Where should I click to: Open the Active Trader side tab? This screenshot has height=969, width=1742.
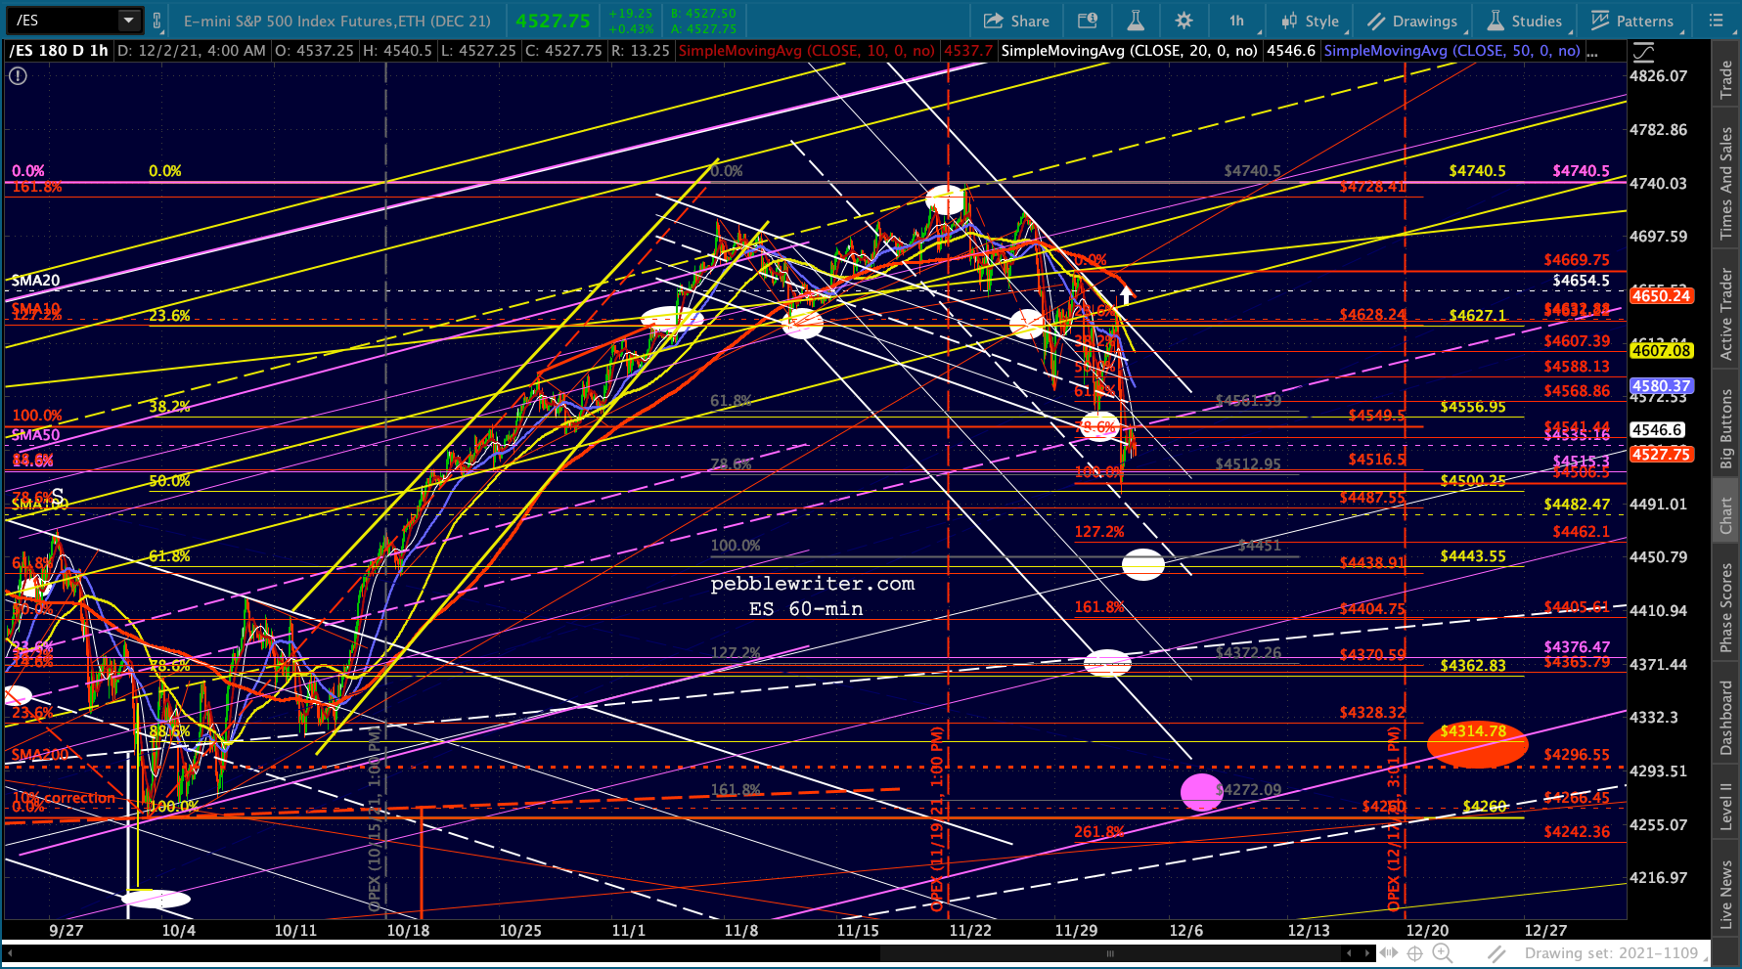tap(1726, 313)
